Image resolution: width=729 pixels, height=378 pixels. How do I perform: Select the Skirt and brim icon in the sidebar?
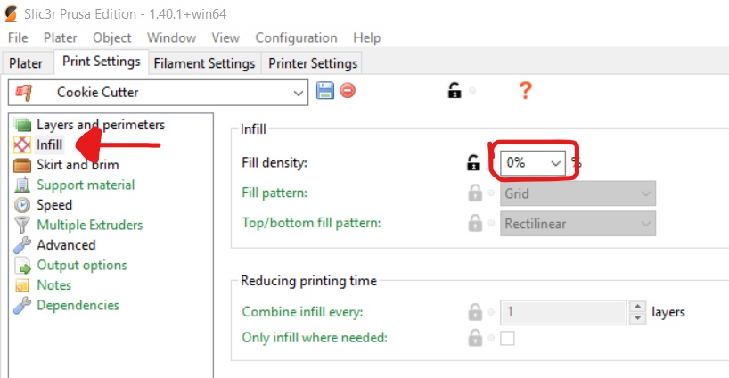click(22, 165)
